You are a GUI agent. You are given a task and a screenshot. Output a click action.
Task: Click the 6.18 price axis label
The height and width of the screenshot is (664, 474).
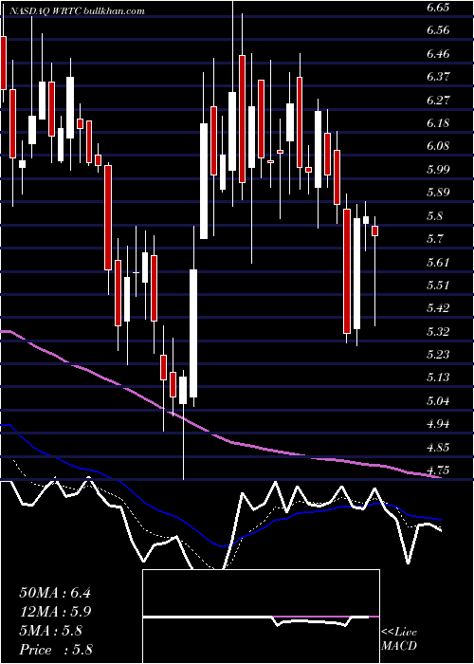point(438,123)
